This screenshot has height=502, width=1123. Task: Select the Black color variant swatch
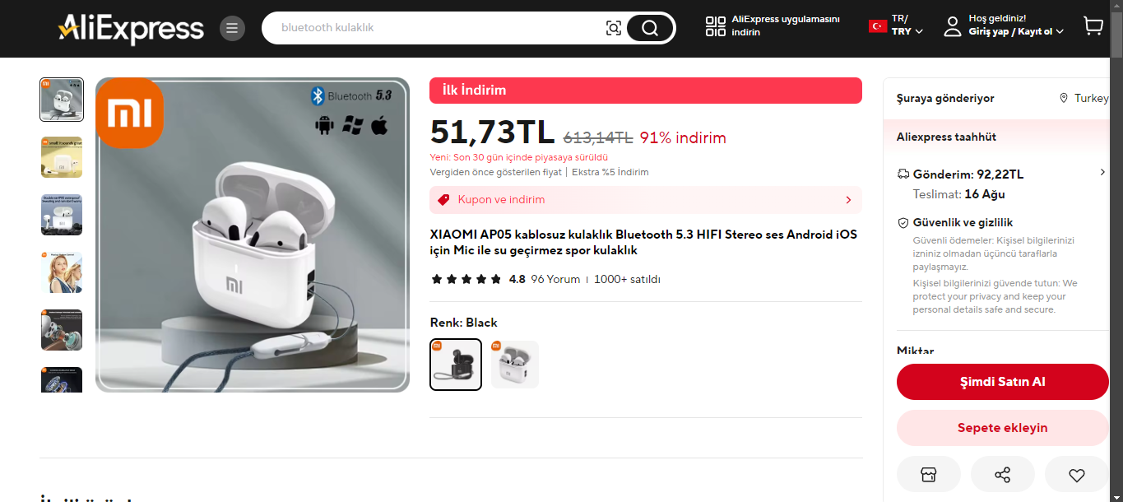click(456, 365)
